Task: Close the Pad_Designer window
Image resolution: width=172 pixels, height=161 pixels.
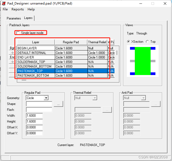Action: pyautogui.click(x=165, y=3)
